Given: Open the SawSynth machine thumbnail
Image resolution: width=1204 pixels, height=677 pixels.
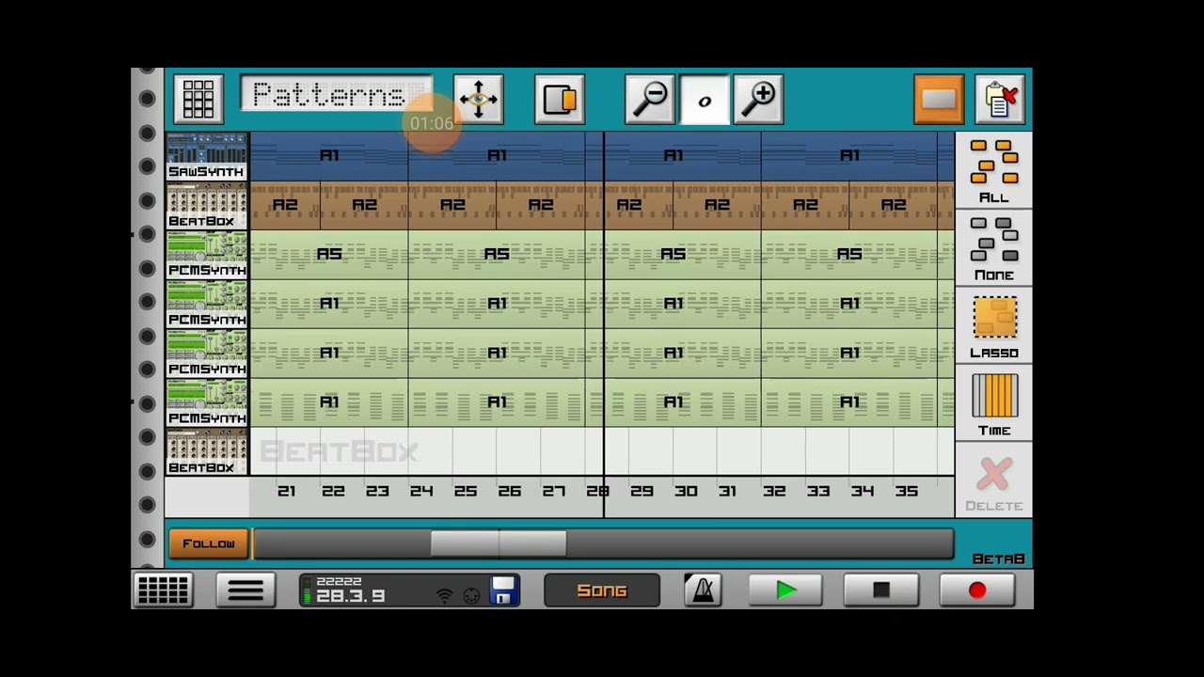Looking at the screenshot, I should (x=207, y=156).
